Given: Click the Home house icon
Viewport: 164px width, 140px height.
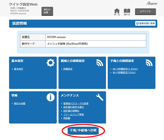Looking at the screenshot, I should tap(117, 12).
